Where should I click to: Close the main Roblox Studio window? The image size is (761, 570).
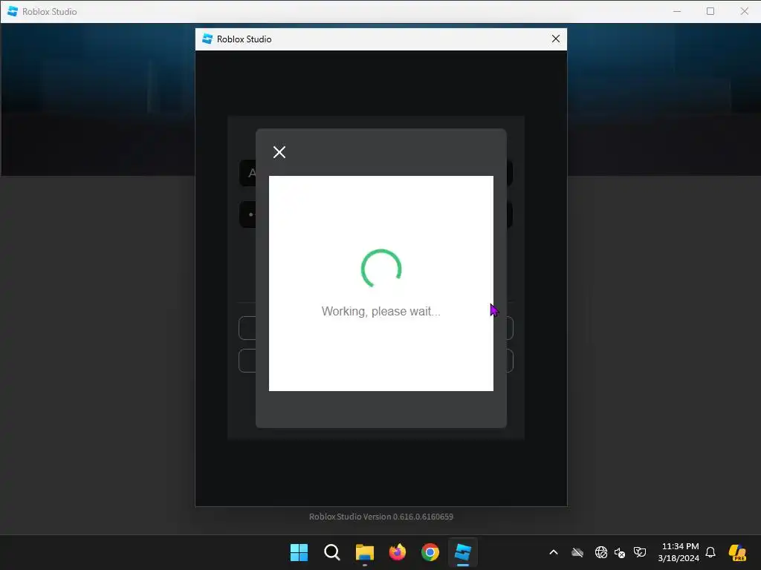tap(745, 11)
